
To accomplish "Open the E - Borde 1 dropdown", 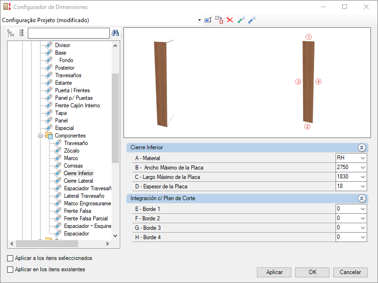I will tap(362, 209).
